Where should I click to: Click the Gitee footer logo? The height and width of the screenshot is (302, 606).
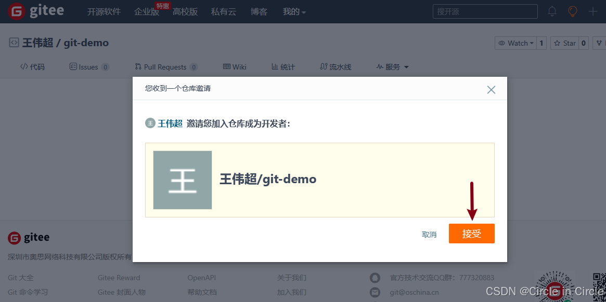point(29,238)
